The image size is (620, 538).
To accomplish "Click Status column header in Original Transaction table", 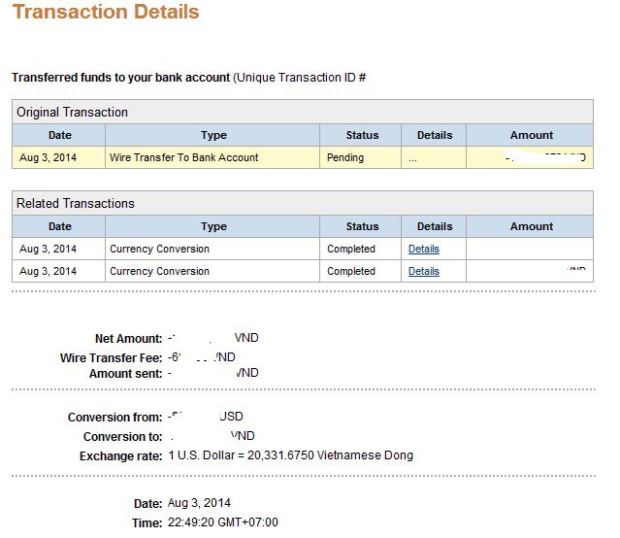I will (x=362, y=135).
